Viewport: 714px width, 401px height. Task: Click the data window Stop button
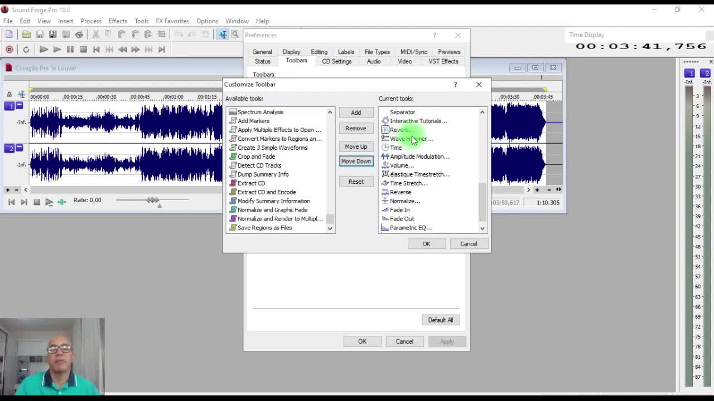click(37, 202)
